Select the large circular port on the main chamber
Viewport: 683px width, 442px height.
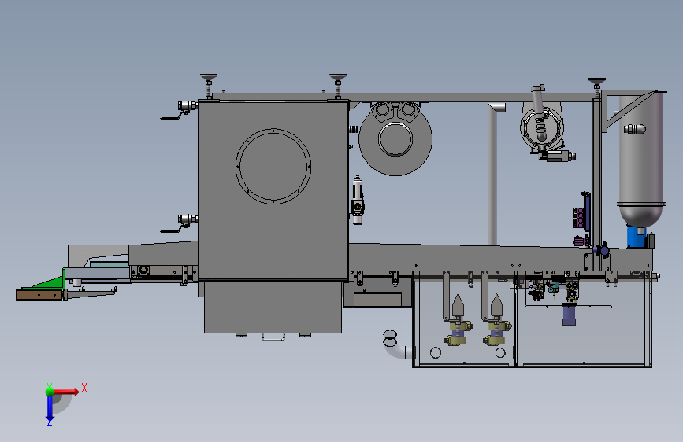tap(273, 166)
